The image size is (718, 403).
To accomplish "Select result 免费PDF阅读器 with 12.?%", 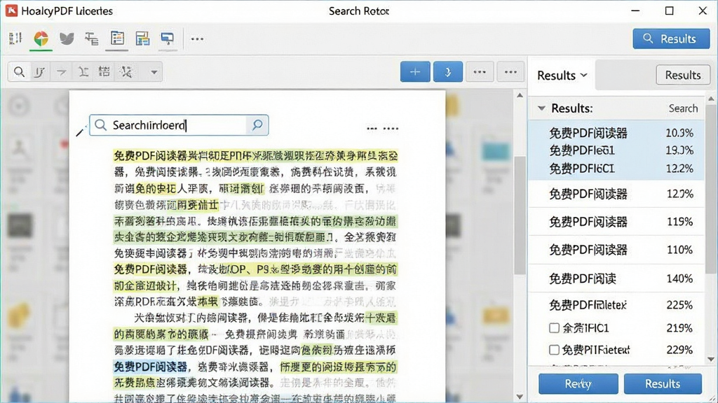I will (616, 194).
